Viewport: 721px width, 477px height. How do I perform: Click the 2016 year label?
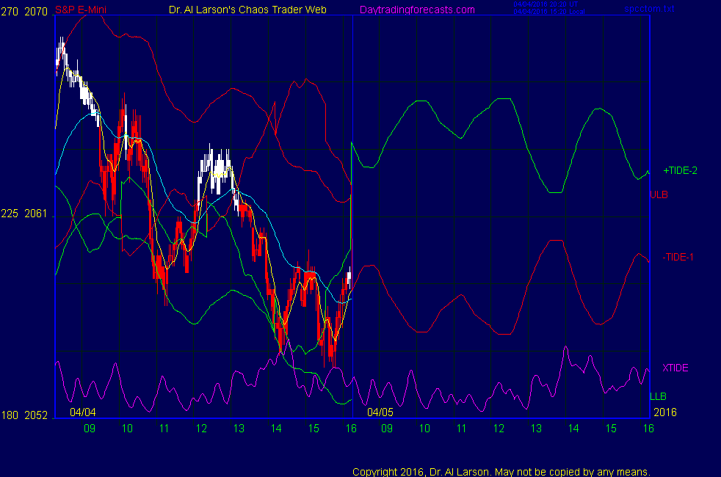(x=664, y=412)
